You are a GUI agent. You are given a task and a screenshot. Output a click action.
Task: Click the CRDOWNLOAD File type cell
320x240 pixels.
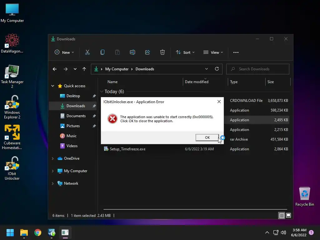coord(246,100)
